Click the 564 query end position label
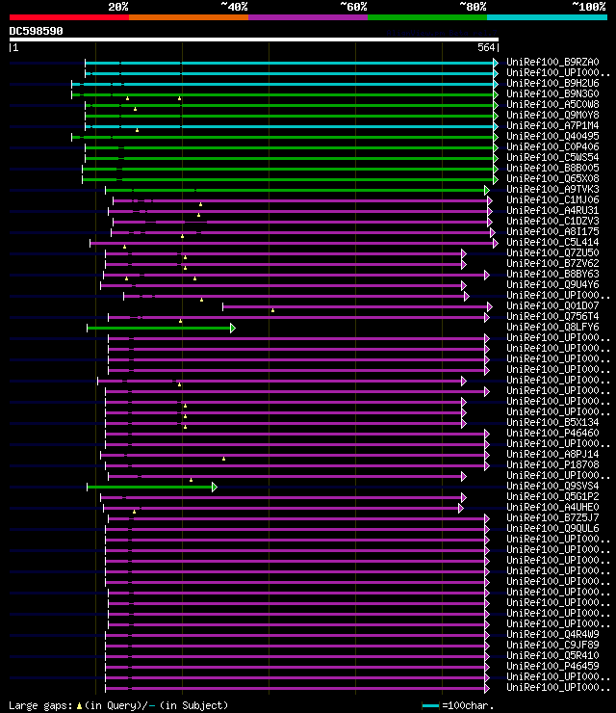This screenshot has height=713, width=616. click(x=486, y=47)
